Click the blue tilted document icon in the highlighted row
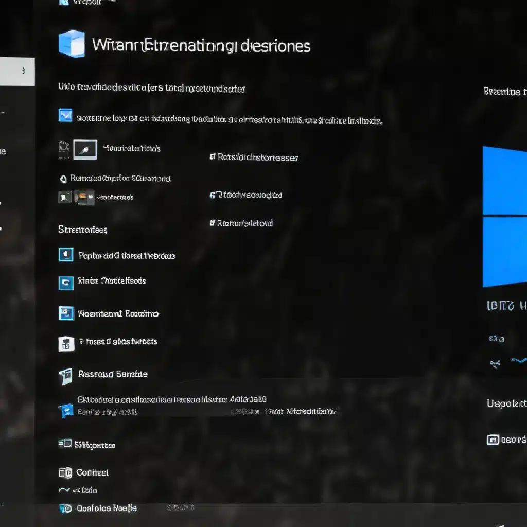Viewport: 527px width, 527px height. coord(66,410)
